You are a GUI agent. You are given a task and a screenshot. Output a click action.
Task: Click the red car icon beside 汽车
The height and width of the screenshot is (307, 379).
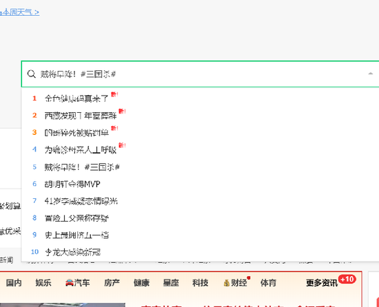(x=70, y=283)
